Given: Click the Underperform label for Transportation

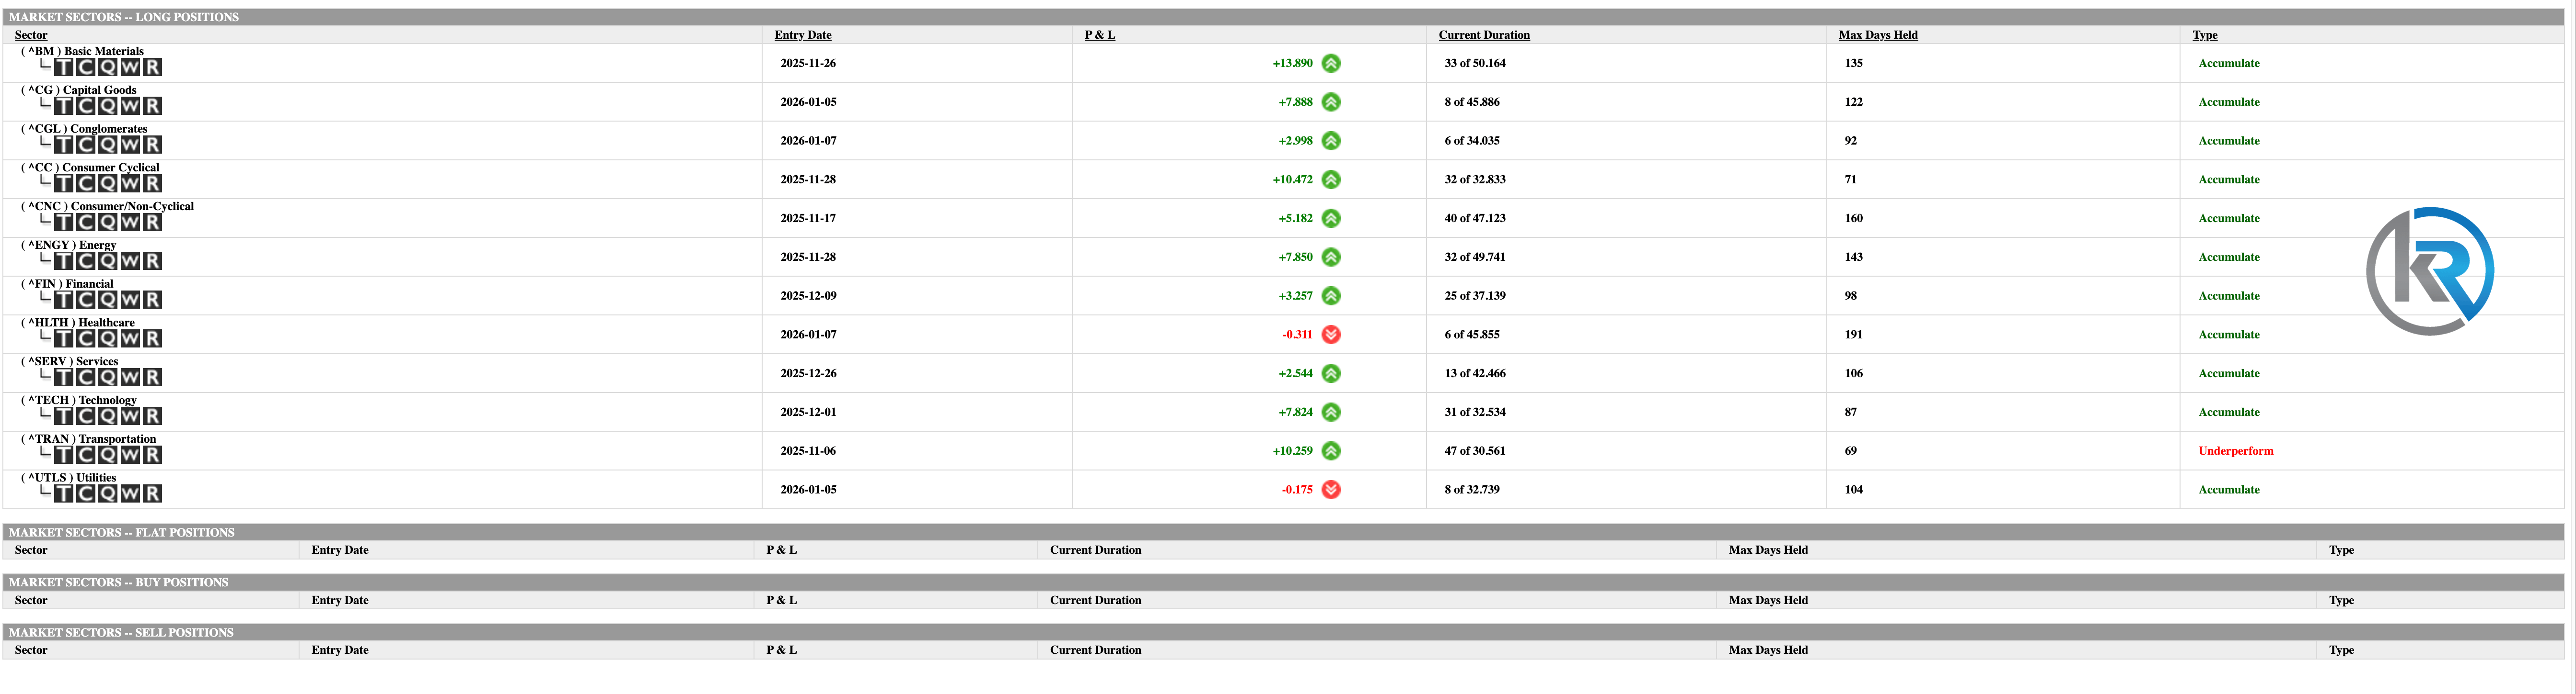Looking at the screenshot, I should tap(2236, 450).
